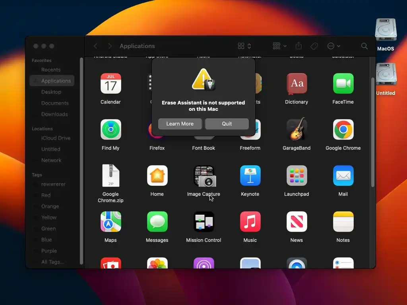Viewport: 407px width, 305px height.
Task: Launch FaceTime from Applications
Action: [343, 83]
